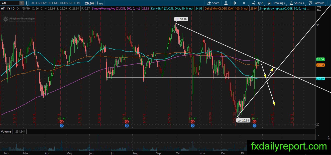This screenshot has width=331, height=155.
Task: Click the blue lightbulb marker below $0.37 earnings
Action: click(x=193, y=126)
